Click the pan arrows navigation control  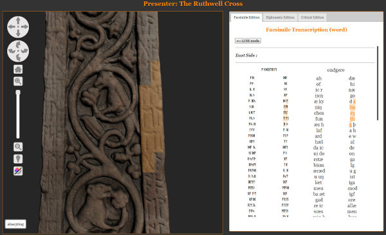[18, 27]
